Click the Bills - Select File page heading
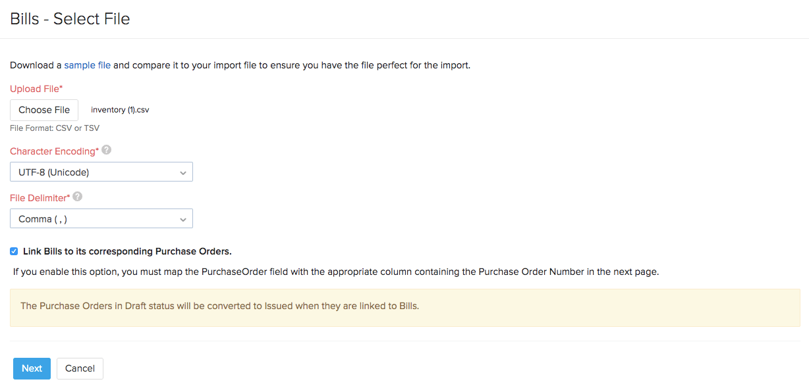This screenshot has height=392, width=809. point(69,18)
